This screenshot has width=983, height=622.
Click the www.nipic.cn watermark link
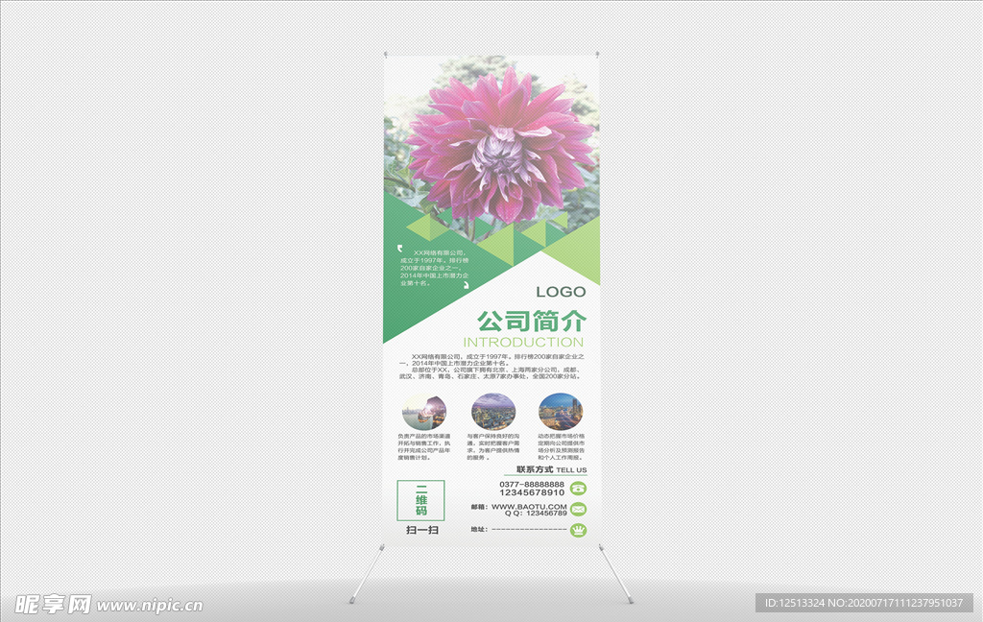(149, 606)
